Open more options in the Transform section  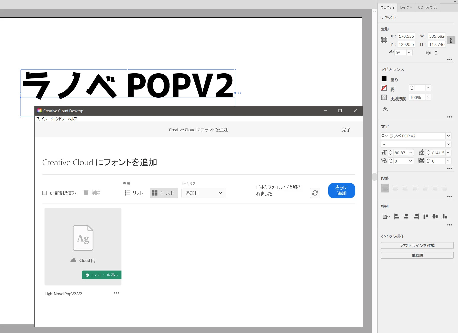click(x=450, y=59)
